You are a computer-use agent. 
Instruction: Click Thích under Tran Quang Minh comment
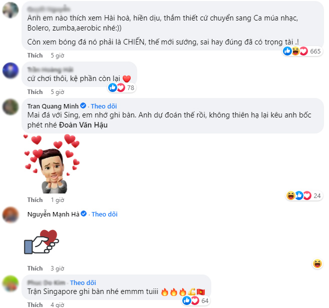pos(35,200)
